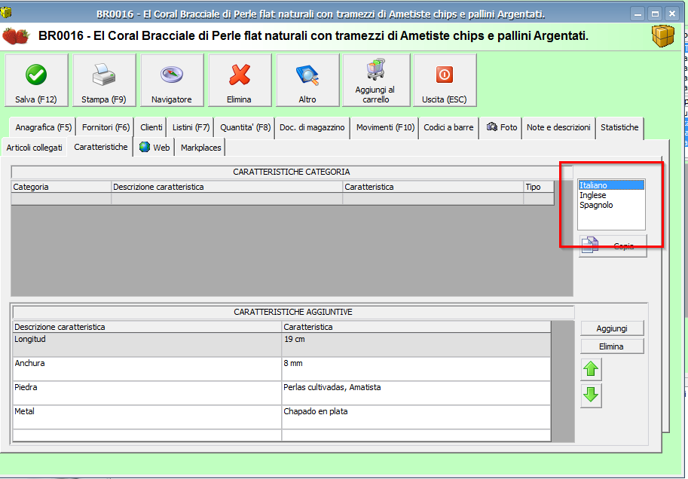Viewport: 688px width, 479px height.
Task: Click the Chapado en plata cell
Action: tap(416, 417)
